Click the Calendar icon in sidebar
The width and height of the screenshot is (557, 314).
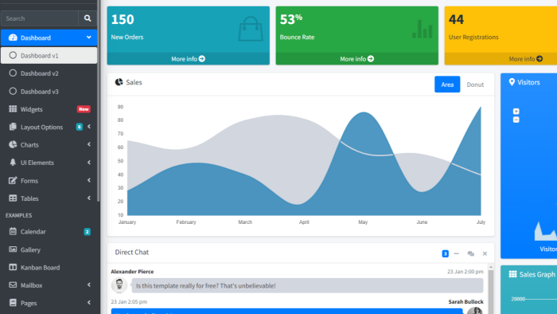pyautogui.click(x=13, y=231)
